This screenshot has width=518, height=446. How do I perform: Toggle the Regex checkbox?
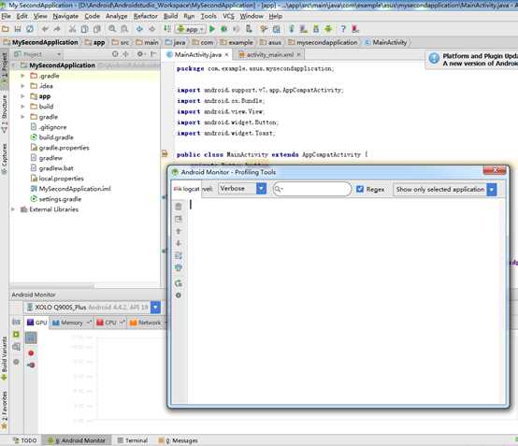pos(360,189)
